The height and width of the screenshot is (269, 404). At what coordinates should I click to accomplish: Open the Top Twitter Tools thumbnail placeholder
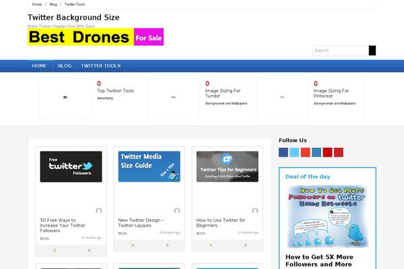point(65,99)
